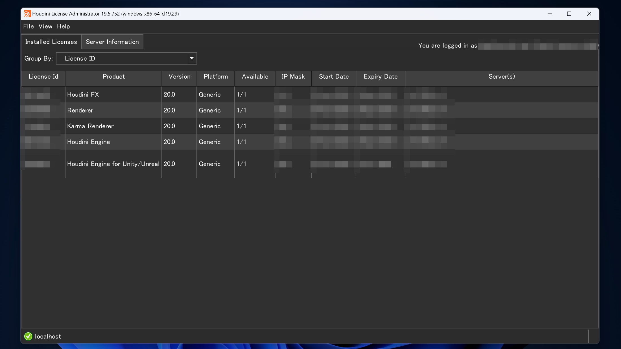This screenshot has width=621, height=349.
Task: Select Houdini Engine for Unity/Unreal row
Action: click(x=310, y=164)
